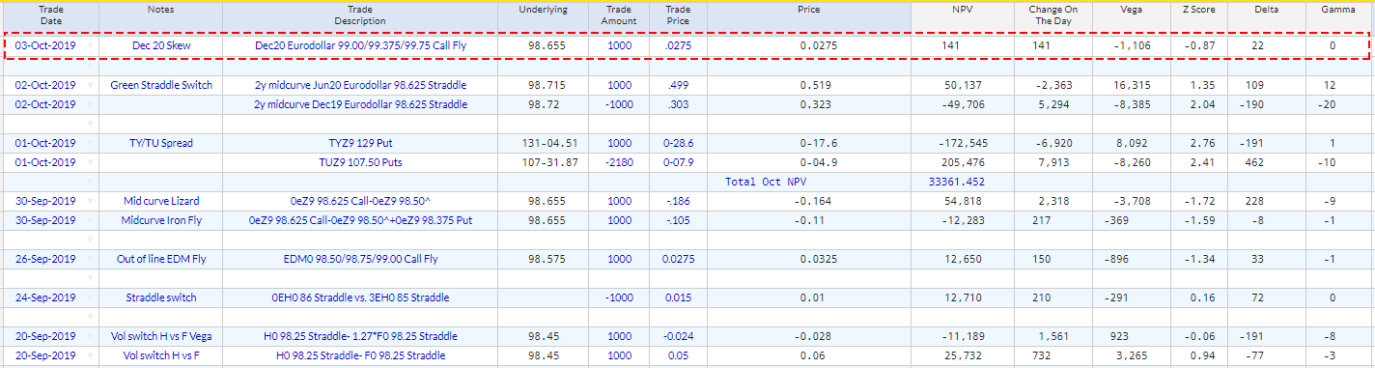Open date dropdown in the 26-Sep-2019 row
The image size is (1375, 368).
pyautogui.click(x=92, y=259)
